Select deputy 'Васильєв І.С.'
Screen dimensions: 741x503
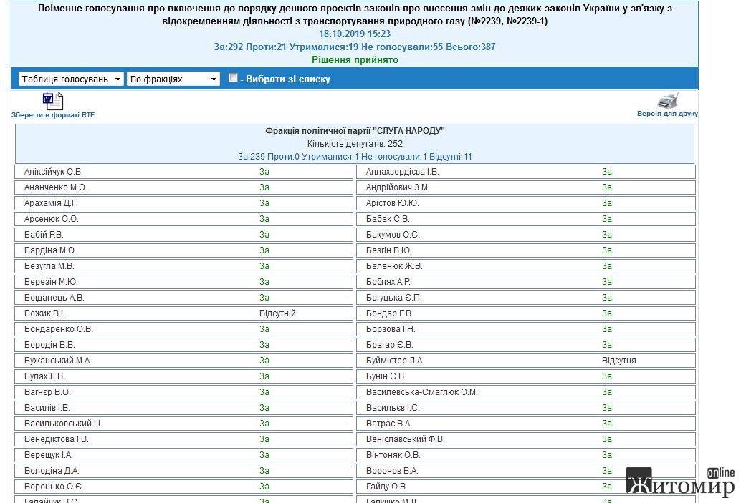pos(393,408)
